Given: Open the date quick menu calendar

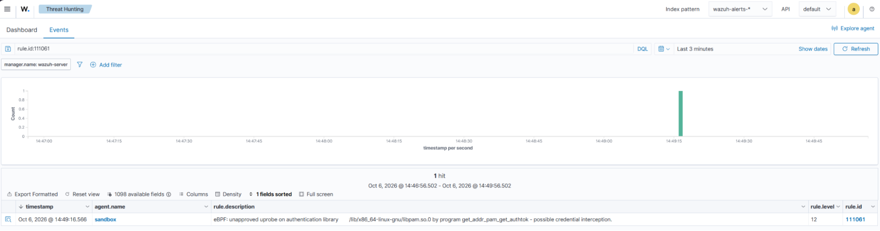Looking at the screenshot, I should (664, 49).
